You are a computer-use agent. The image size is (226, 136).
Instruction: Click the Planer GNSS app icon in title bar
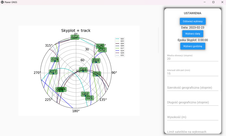tap(2, 2)
